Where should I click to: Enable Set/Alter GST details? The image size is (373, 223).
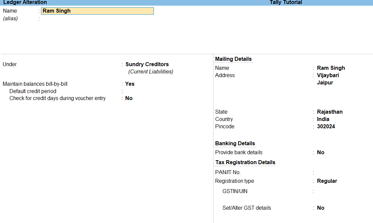[x=320, y=208]
